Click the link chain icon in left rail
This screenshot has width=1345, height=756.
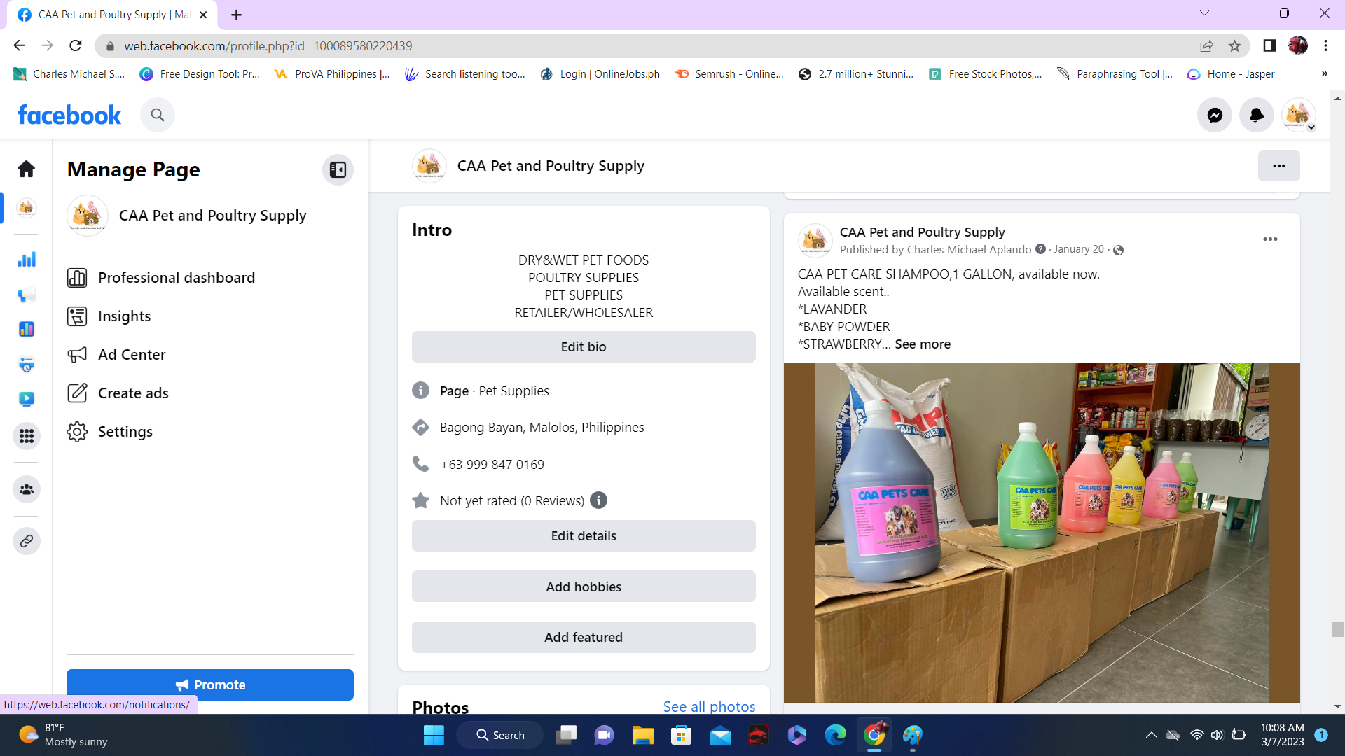(x=27, y=541)
